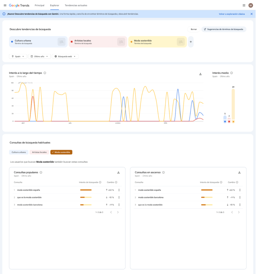Download the interest over time chart
The height and width of the screenshot is (274, 256).
(200, 74)
